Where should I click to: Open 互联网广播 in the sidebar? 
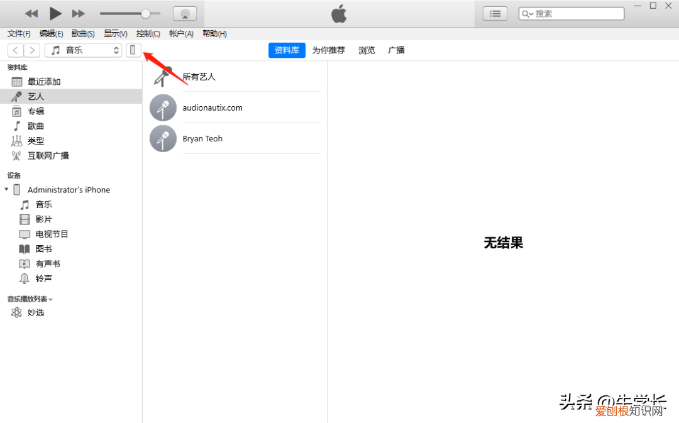(x=48, y=155)
